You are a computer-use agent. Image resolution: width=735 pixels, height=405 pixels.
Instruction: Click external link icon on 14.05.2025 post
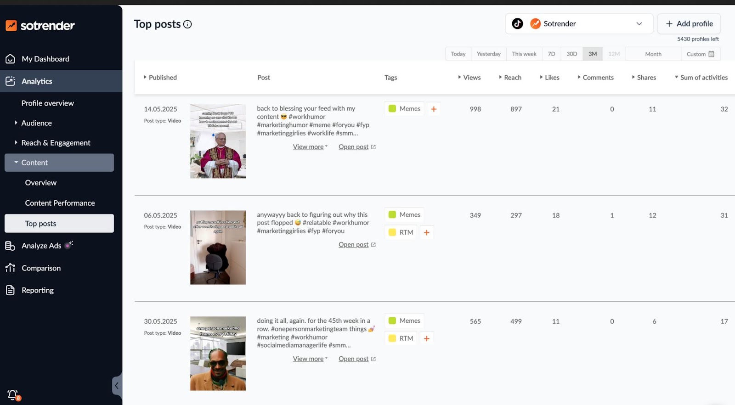click(373, 147)
